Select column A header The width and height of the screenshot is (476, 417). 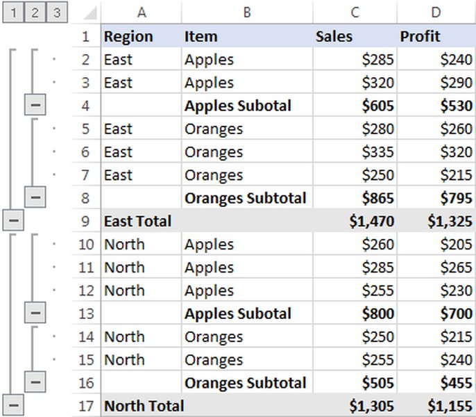tap(141, 13)
